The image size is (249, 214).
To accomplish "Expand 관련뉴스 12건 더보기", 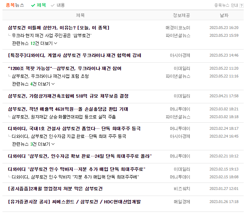I will point(35,43).
